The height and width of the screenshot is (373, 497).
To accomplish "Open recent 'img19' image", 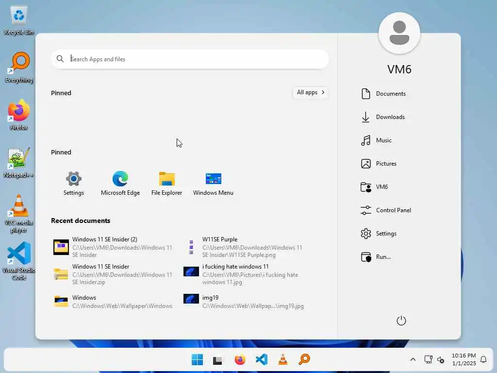I will [x=244, y=302].
